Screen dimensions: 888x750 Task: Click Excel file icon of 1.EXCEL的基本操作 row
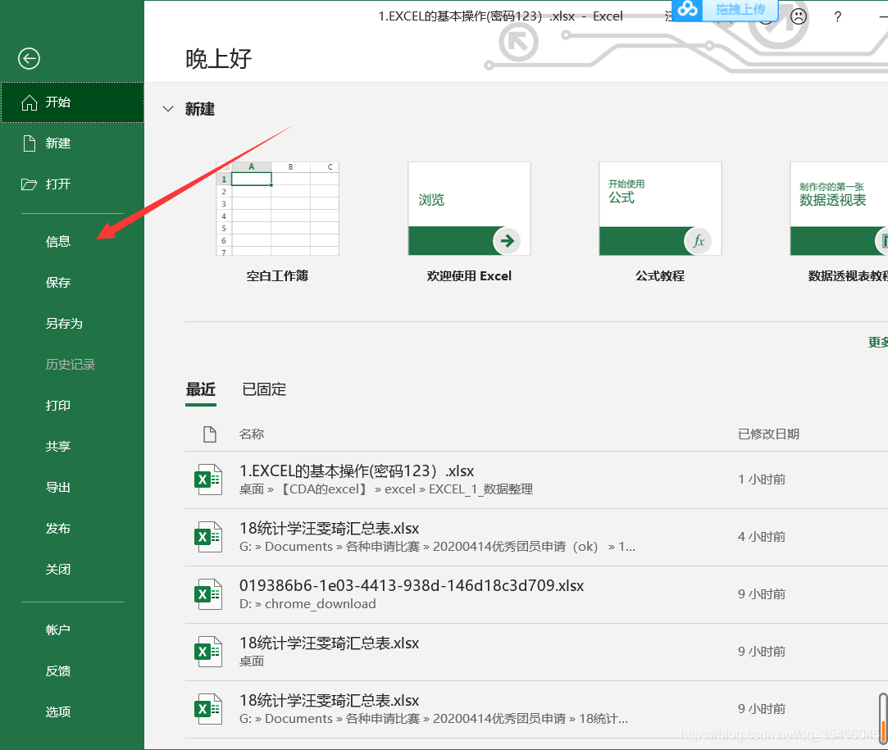click(207, 480)
